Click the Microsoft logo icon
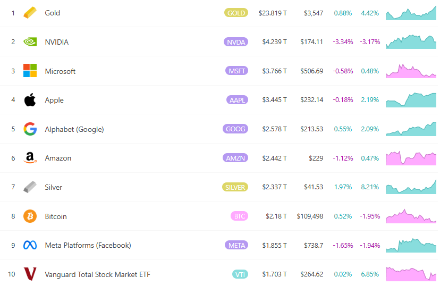Screen dimensions: 440x285 tap(30, 71)
